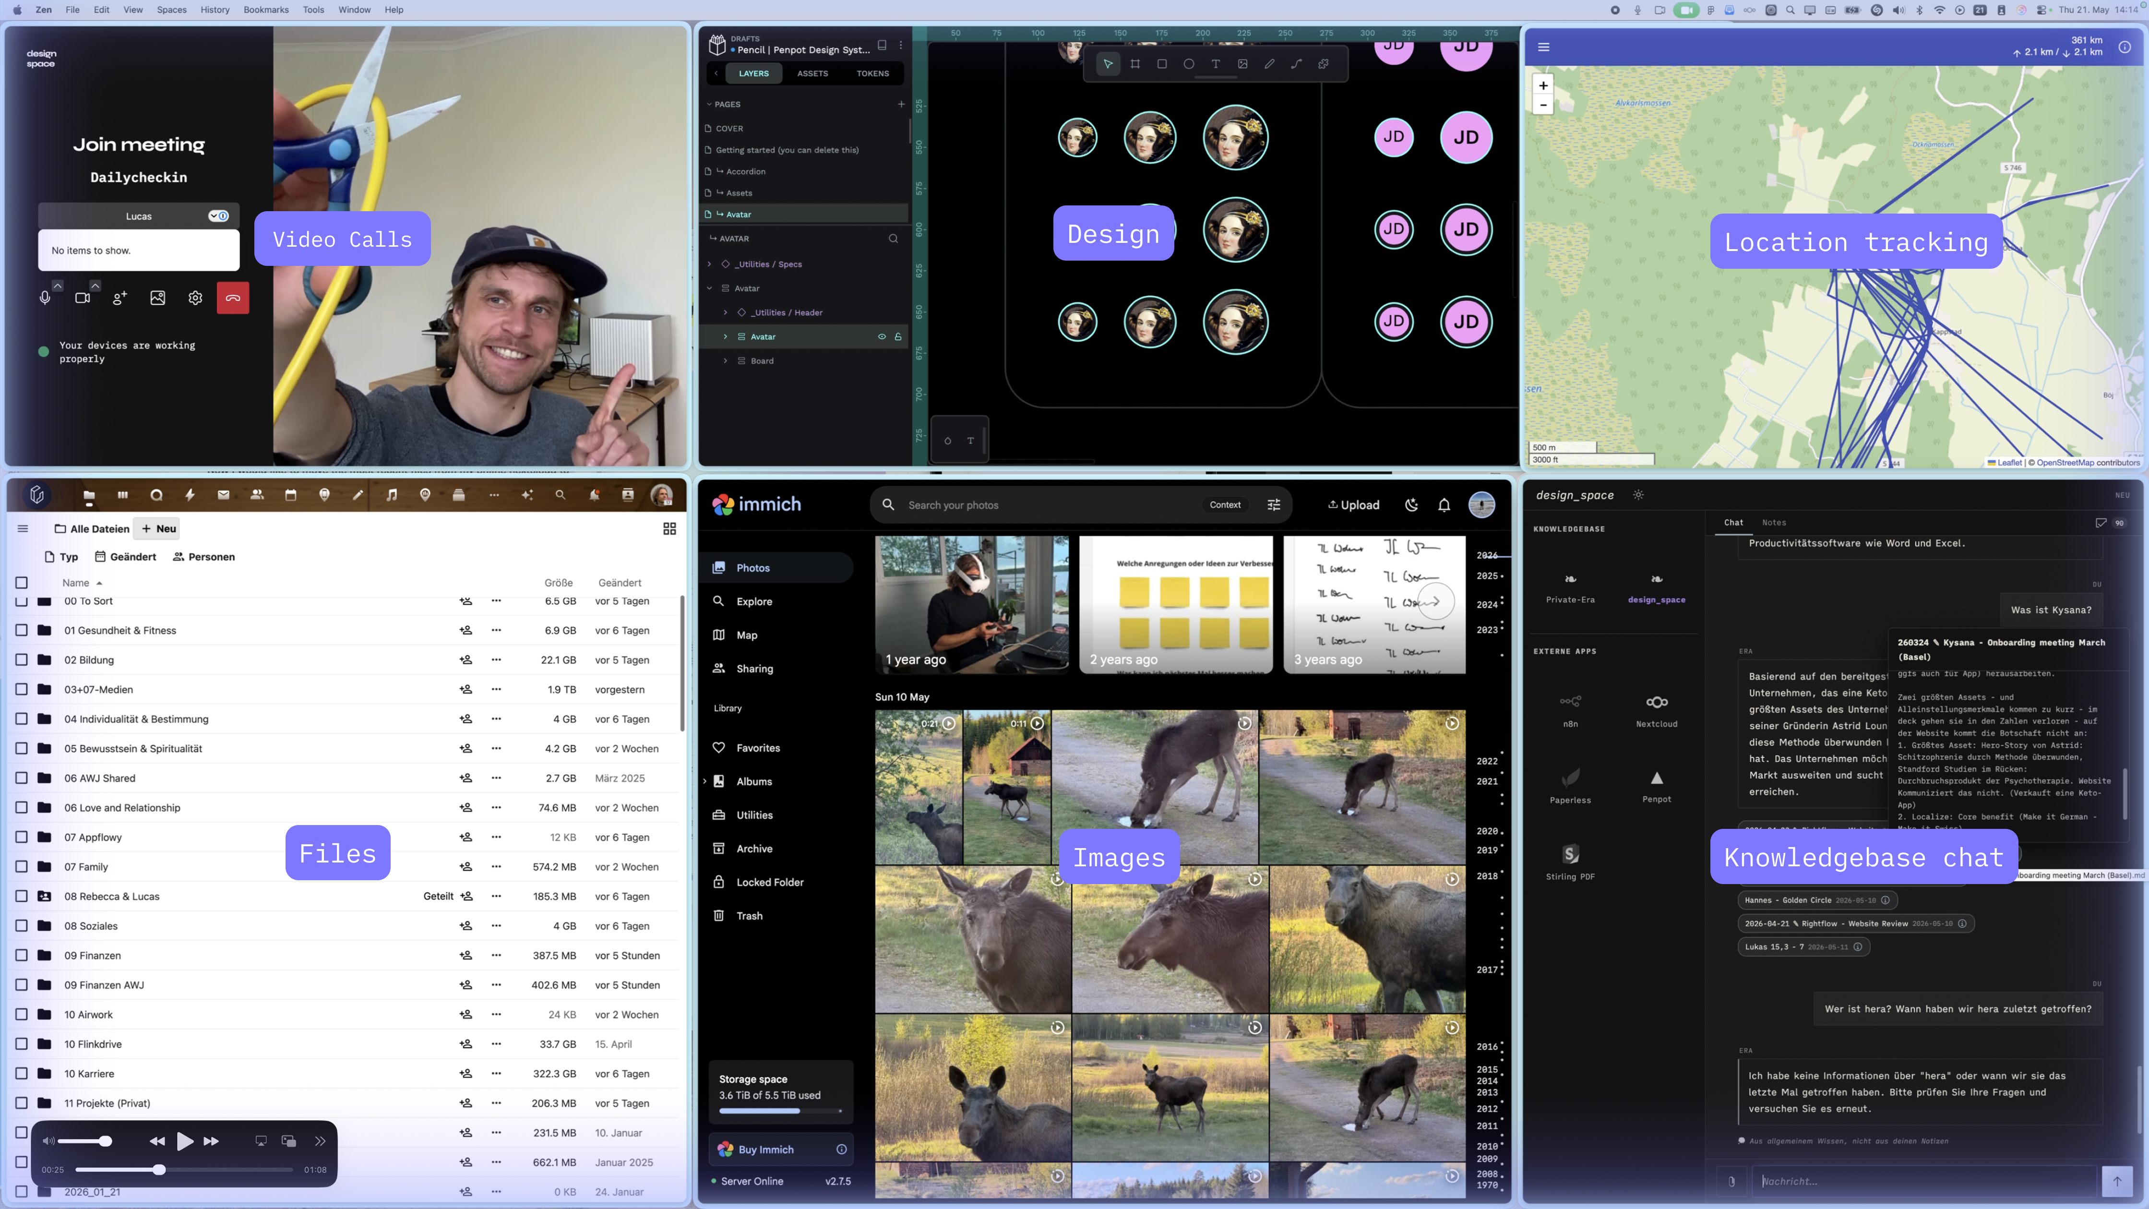The height and width of the screenshot is (1209, 2149).
Task: Switch to ASSETS tab in Penpot
Action: 812,73
